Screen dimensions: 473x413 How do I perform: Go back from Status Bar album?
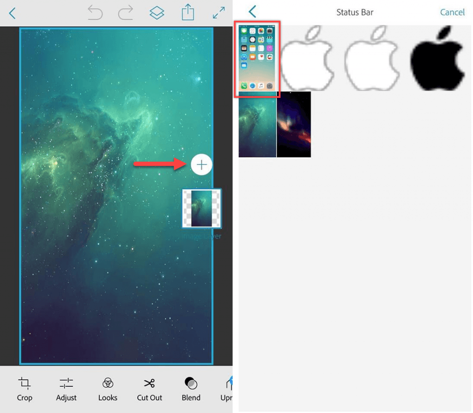click(252, 12)
